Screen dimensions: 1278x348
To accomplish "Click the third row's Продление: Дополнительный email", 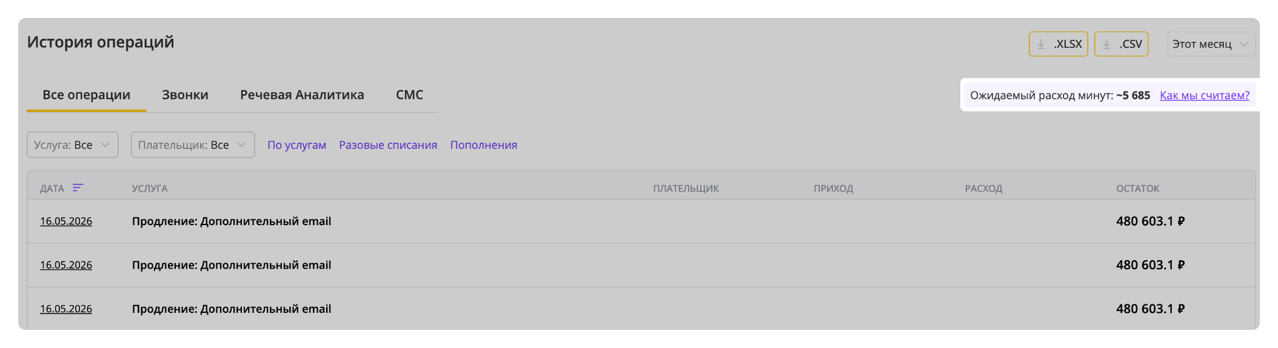I will coord(232,309).
